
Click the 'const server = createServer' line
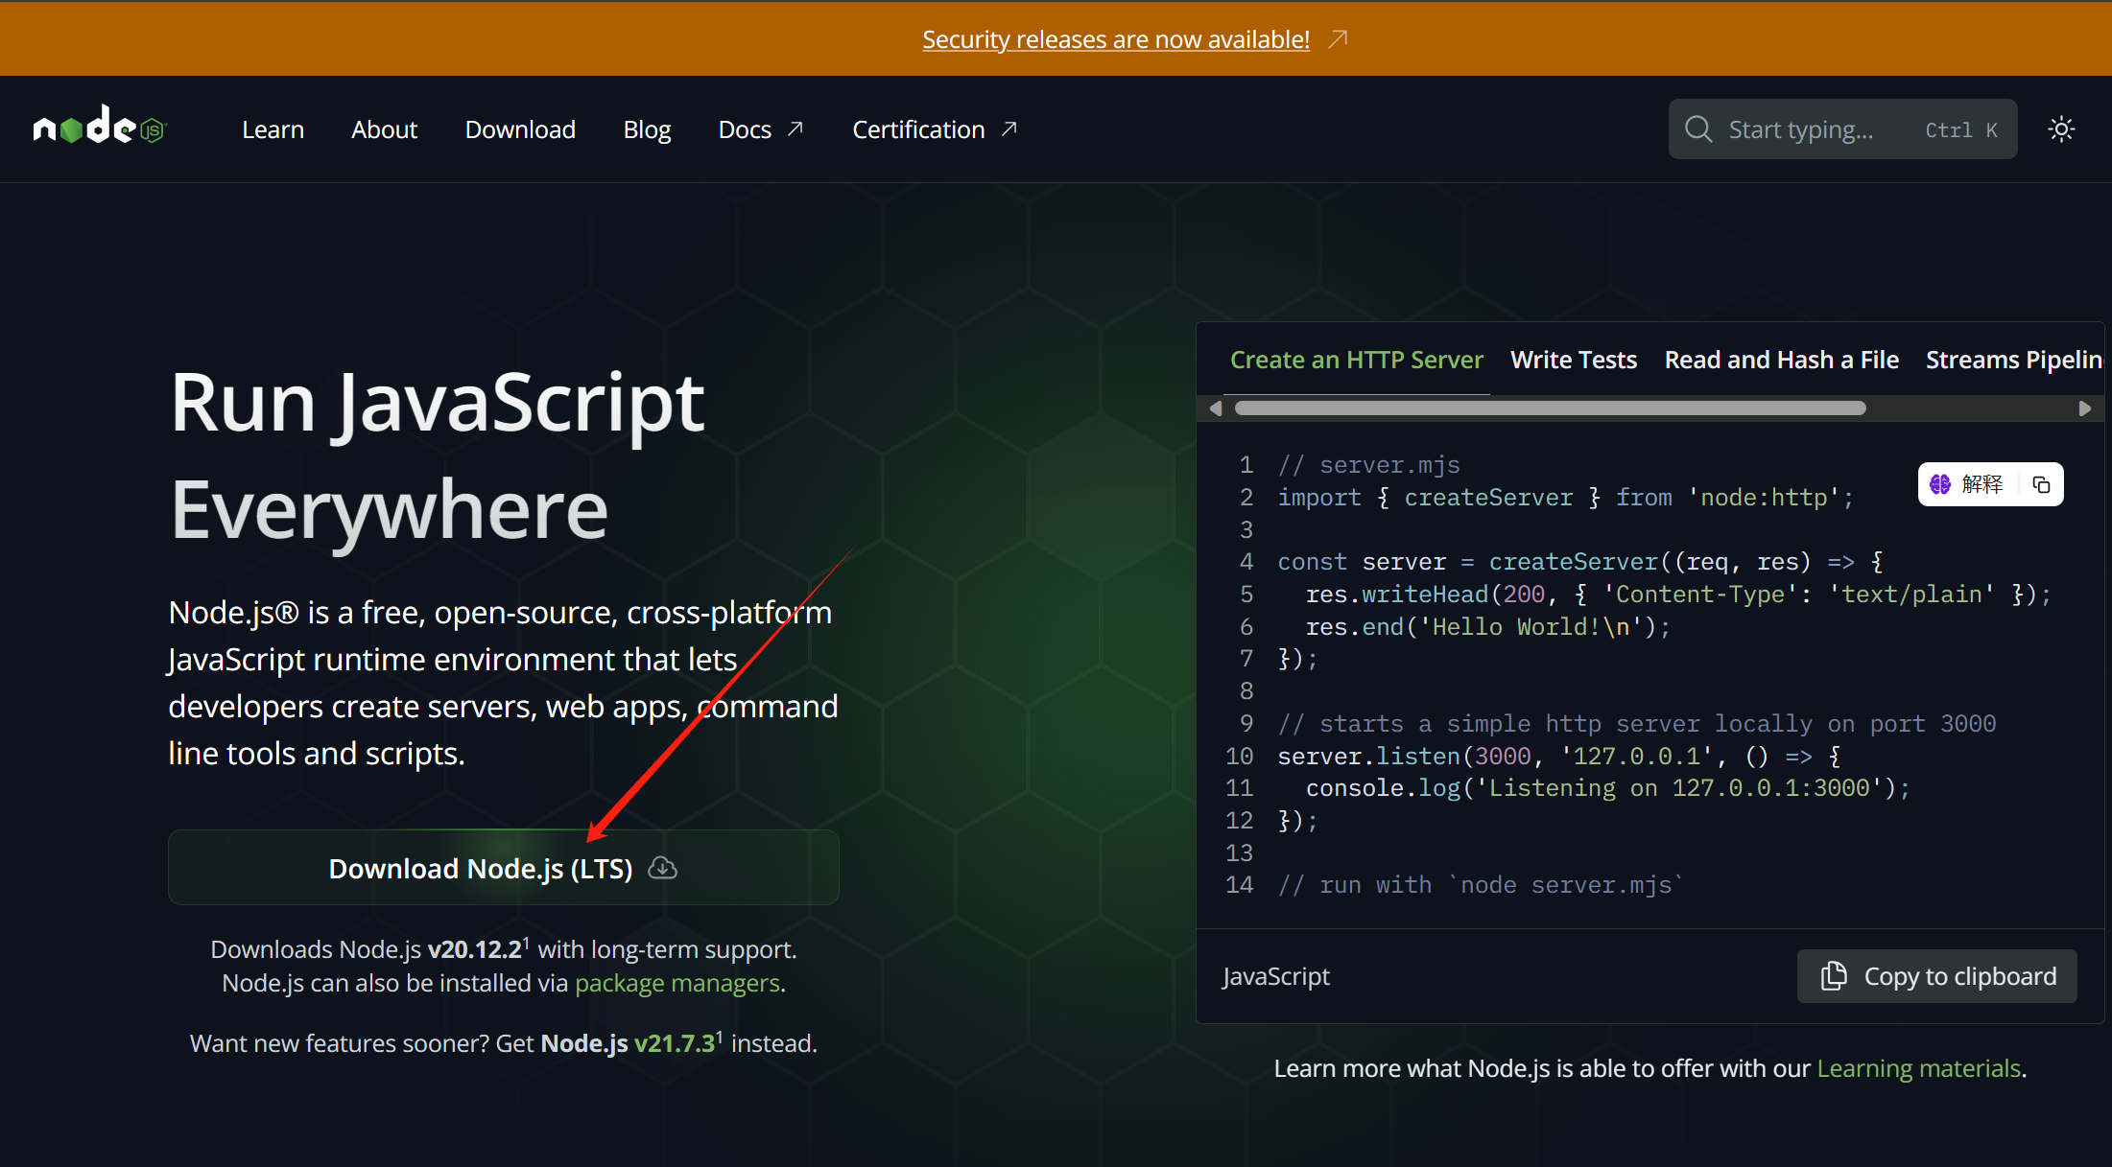pos(1579,562)
